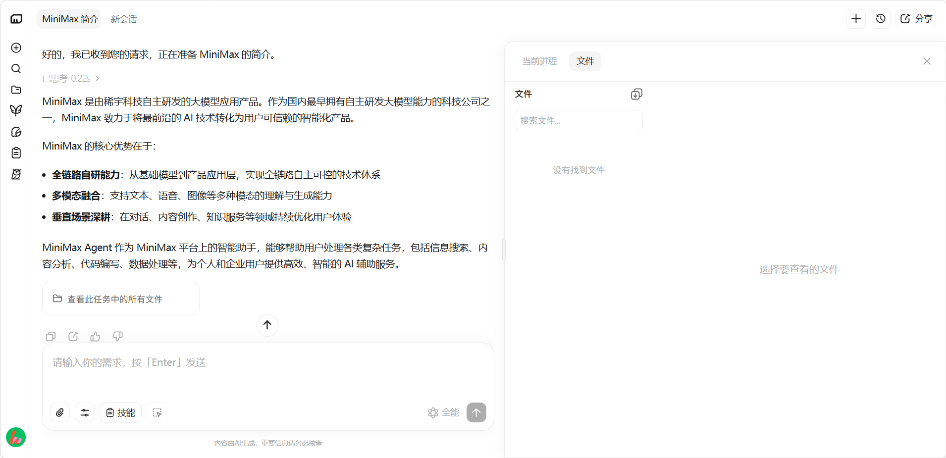Screen dimensions: 946x458
Task: Open the sidebar folder icon
Action: (16, 90)
